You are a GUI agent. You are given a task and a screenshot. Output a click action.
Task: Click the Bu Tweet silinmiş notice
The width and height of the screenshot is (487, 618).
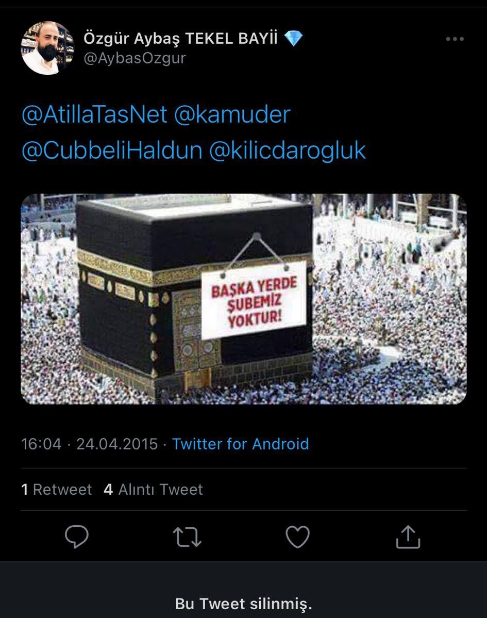click(243, 604)
